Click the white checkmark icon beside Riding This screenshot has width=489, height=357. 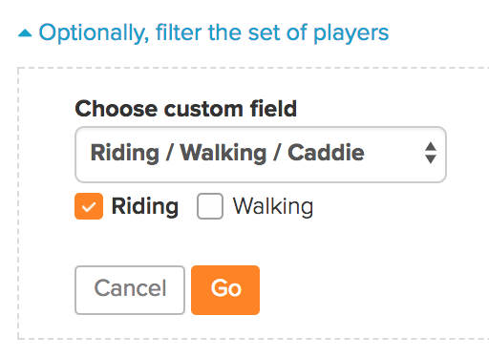tap(89, 207)
